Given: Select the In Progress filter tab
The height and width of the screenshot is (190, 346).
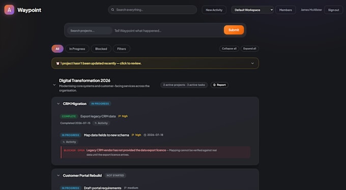Looking at the screenshot, I should [x=77, y=49].
